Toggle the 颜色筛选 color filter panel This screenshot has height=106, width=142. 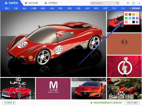tap(135, 8)
